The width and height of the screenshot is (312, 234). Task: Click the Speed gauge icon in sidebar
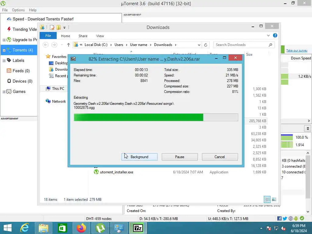coord(9,19)
